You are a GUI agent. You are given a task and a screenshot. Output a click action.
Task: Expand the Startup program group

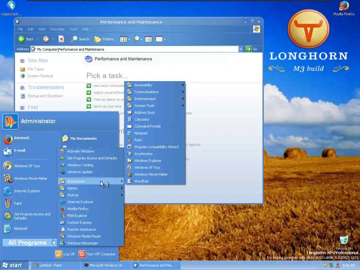click(x=91, y=195)
